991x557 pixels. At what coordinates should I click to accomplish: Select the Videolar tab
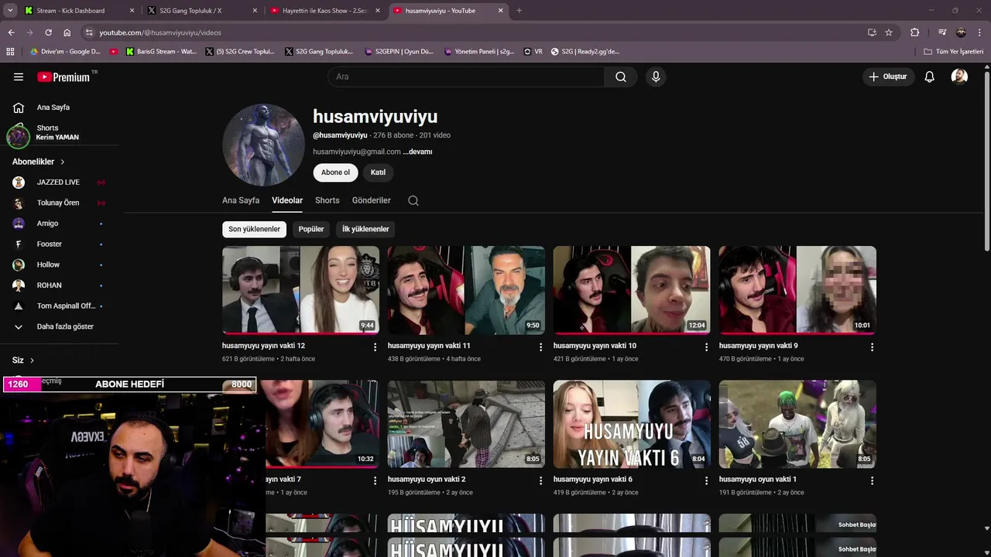(x=287, y=200)
